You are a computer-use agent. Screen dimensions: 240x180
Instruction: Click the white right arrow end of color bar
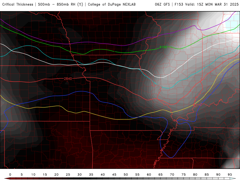coord(233,178)
